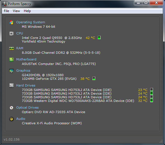Open the Help menu
This screenshot has height=145, width=165.
(x=27, y=11)
